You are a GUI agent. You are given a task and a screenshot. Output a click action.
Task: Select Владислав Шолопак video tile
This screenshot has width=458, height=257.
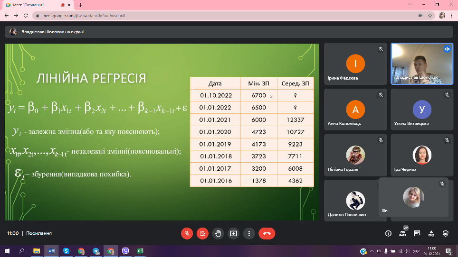click(422, 64)
